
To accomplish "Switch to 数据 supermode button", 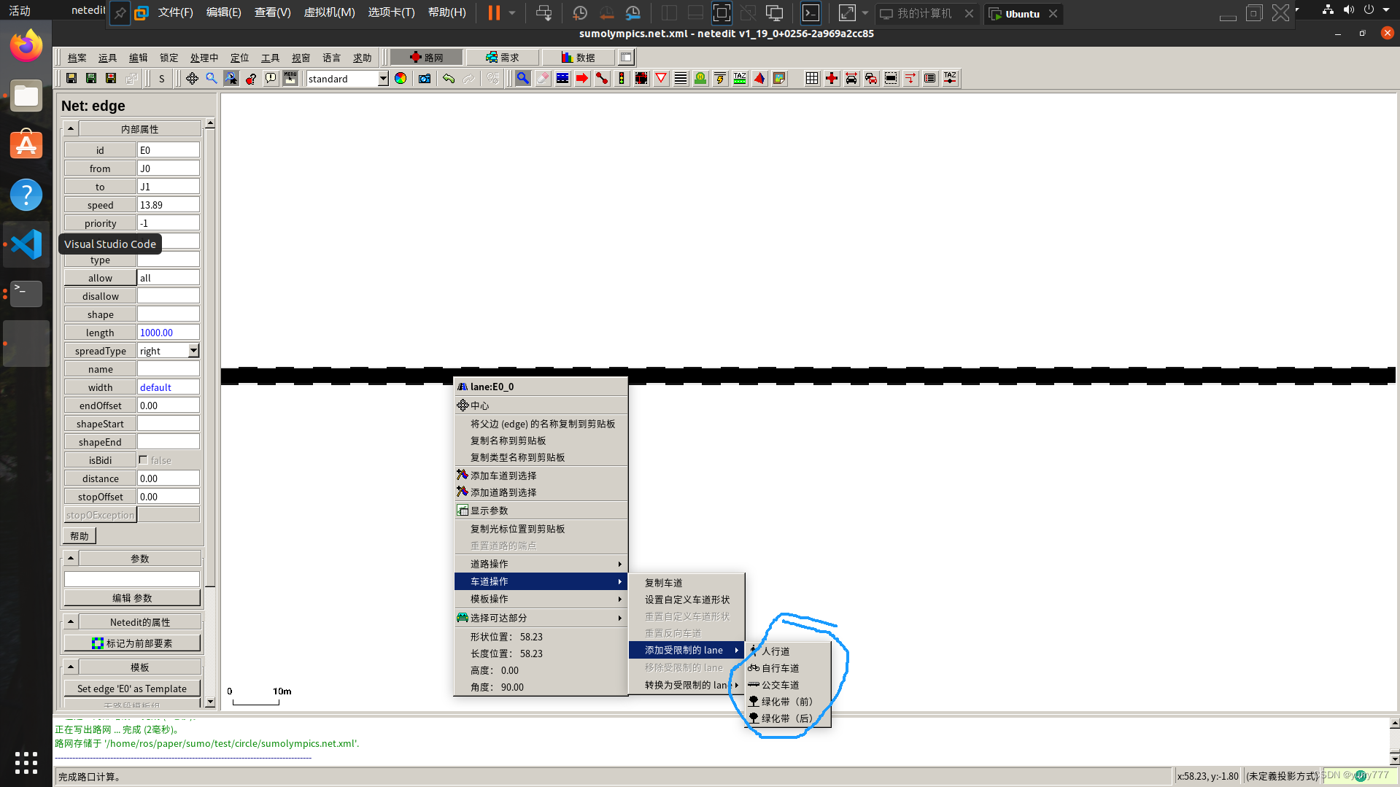I will point(578,58).
